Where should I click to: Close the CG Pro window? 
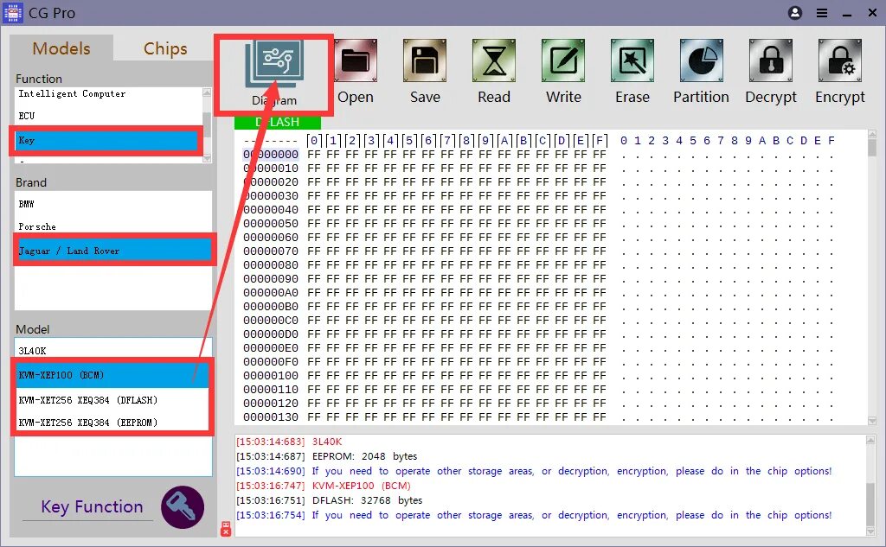[872, 13]
